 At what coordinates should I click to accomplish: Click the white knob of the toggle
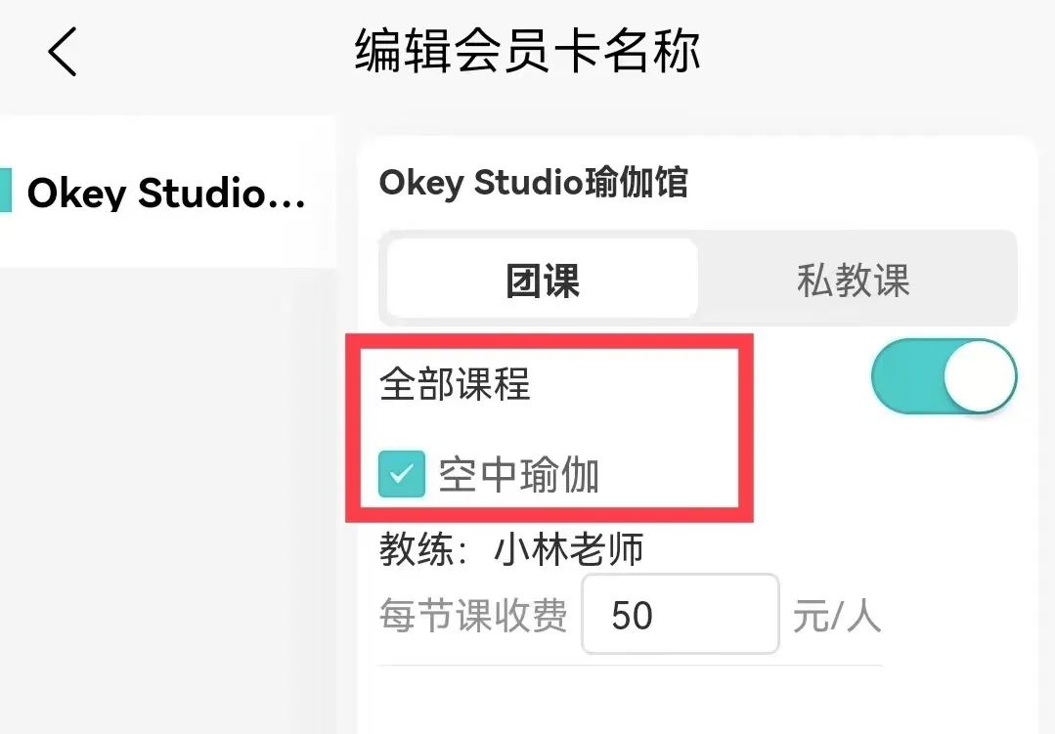pyautogui.click(x=980, y=376)
